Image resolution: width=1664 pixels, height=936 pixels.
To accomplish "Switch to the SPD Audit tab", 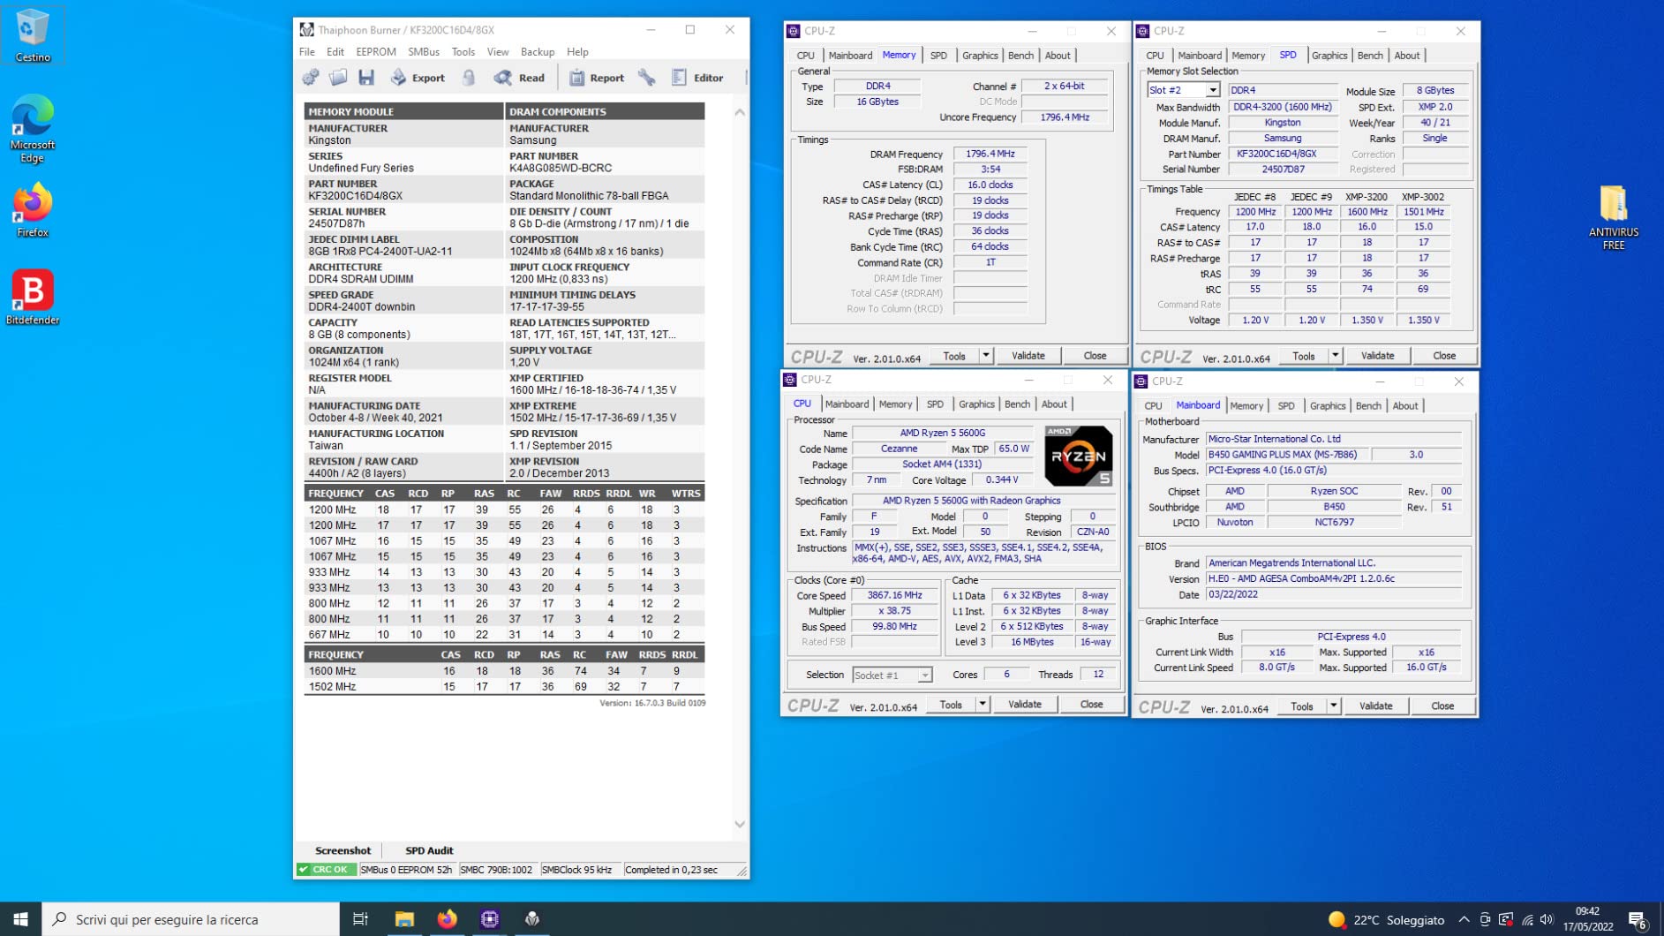I will tap(429, 850).
